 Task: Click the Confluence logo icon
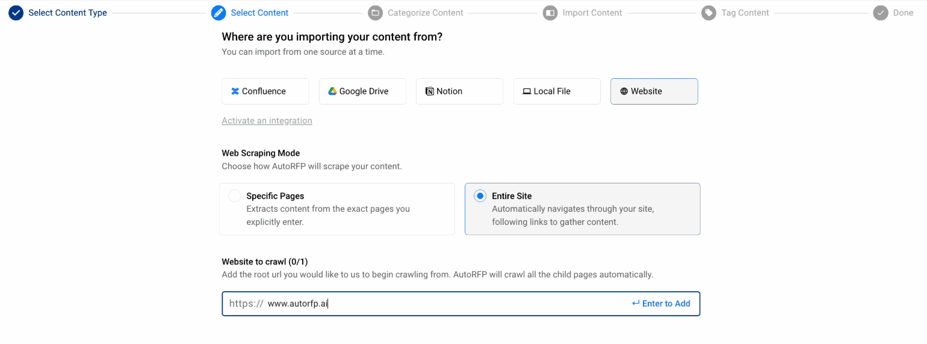(x=235, y=91)
